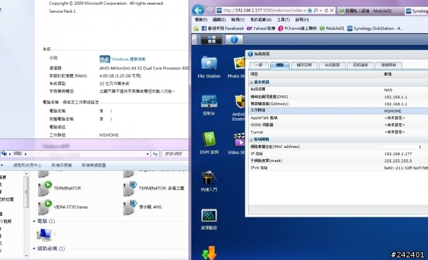
Task: Click the Windows Experience Index 4.8 badge
Action: click(x=104, y=59)
